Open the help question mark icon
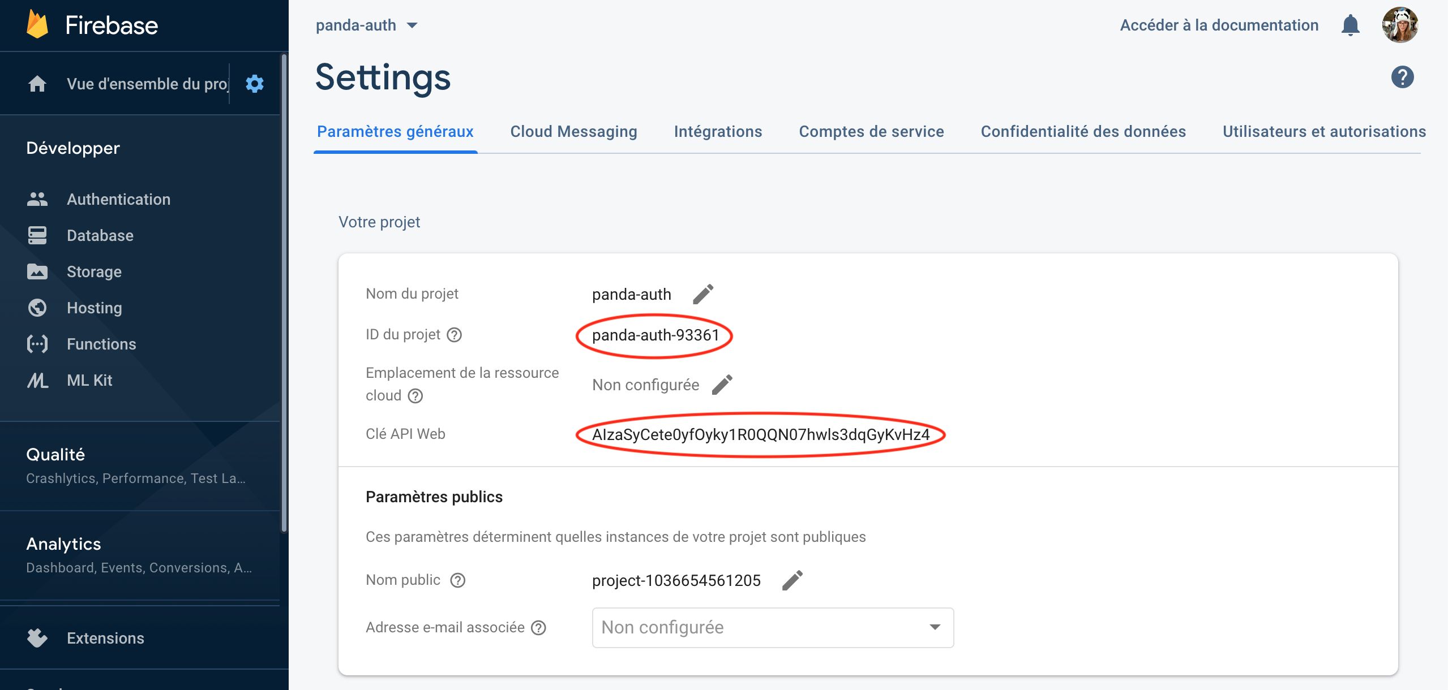This screenshot has width=1448, height=690. [x=1402, y=77]
